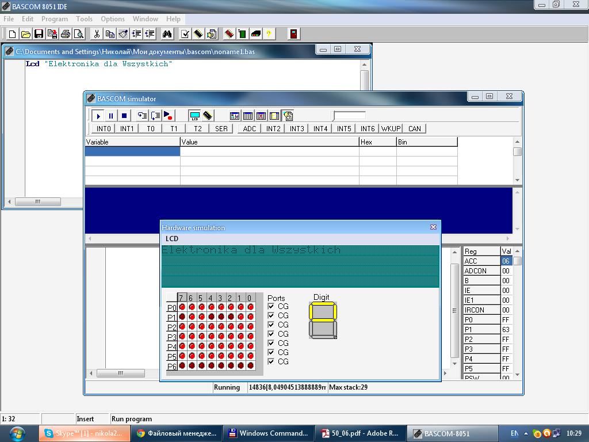Open the Program menu
The height and width of the screenshot is (442, 589).
pos(55,19)
